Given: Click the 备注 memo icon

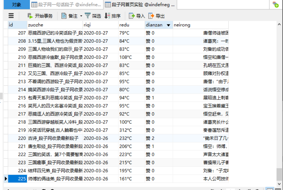Looking at the screenshot, I should (x=64, y=16).
